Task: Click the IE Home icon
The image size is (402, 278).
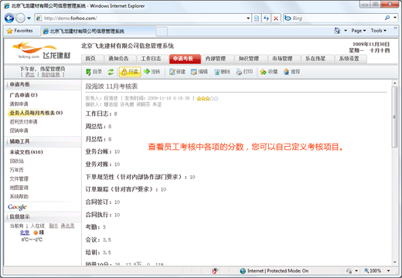Action: [x=337, y=31]
